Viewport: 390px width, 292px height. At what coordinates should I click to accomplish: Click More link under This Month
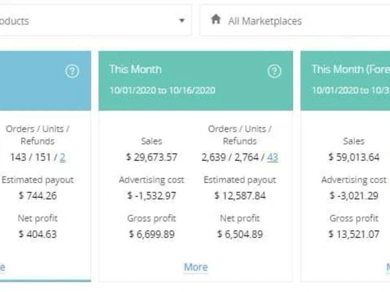point(196,267)
